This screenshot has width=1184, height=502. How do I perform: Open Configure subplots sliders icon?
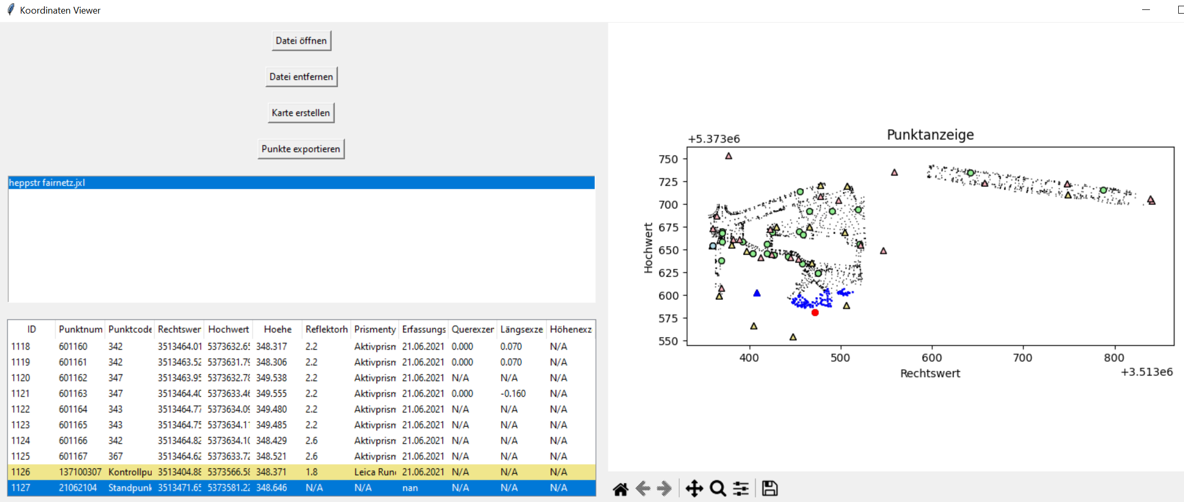(740, 489)
